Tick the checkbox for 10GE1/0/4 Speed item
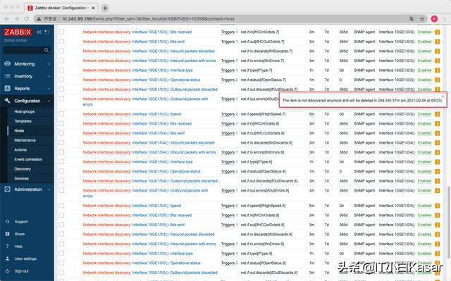 point(61,206)
